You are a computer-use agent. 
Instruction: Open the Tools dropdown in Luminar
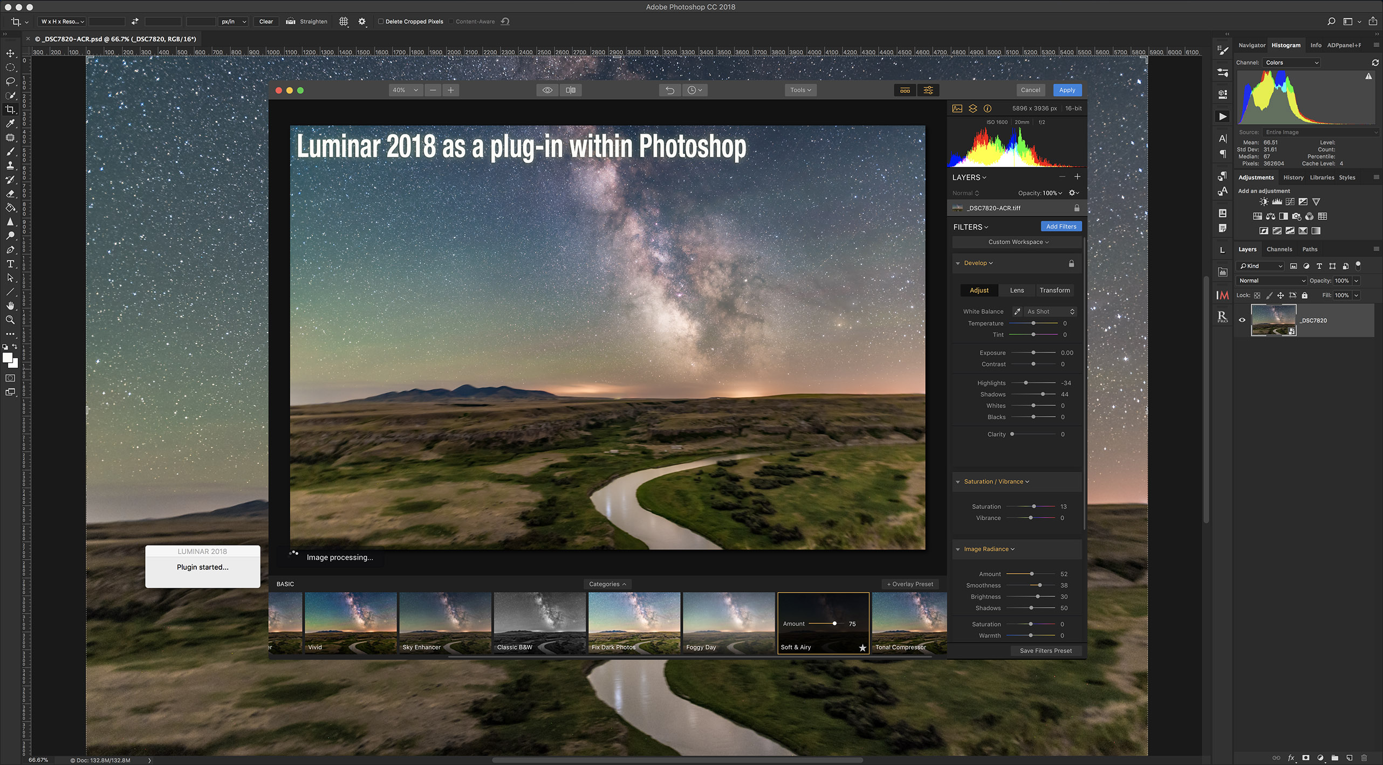(x=800, y=90)
